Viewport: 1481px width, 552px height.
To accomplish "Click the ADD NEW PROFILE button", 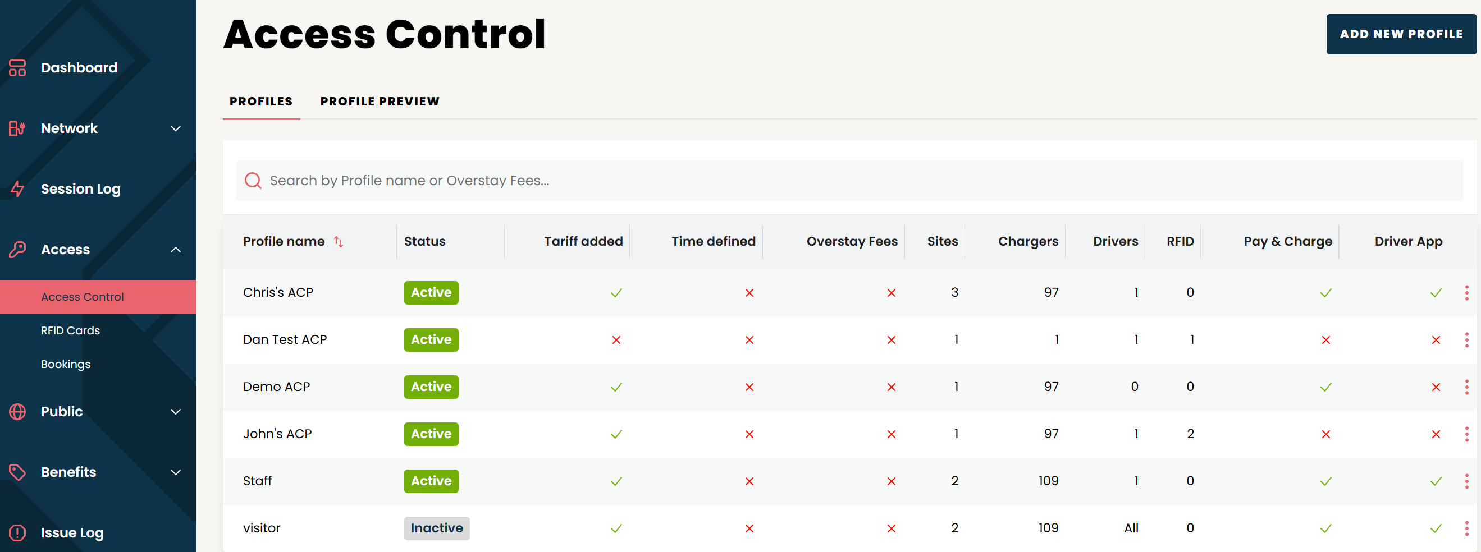I will click(x=1401, y=34).
